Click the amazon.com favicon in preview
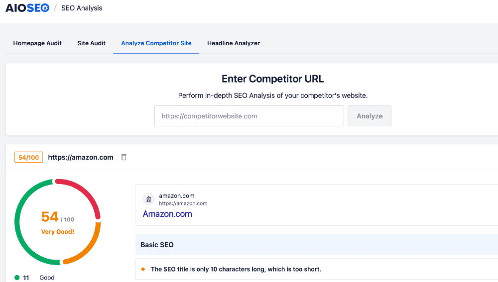 (148, 199)
